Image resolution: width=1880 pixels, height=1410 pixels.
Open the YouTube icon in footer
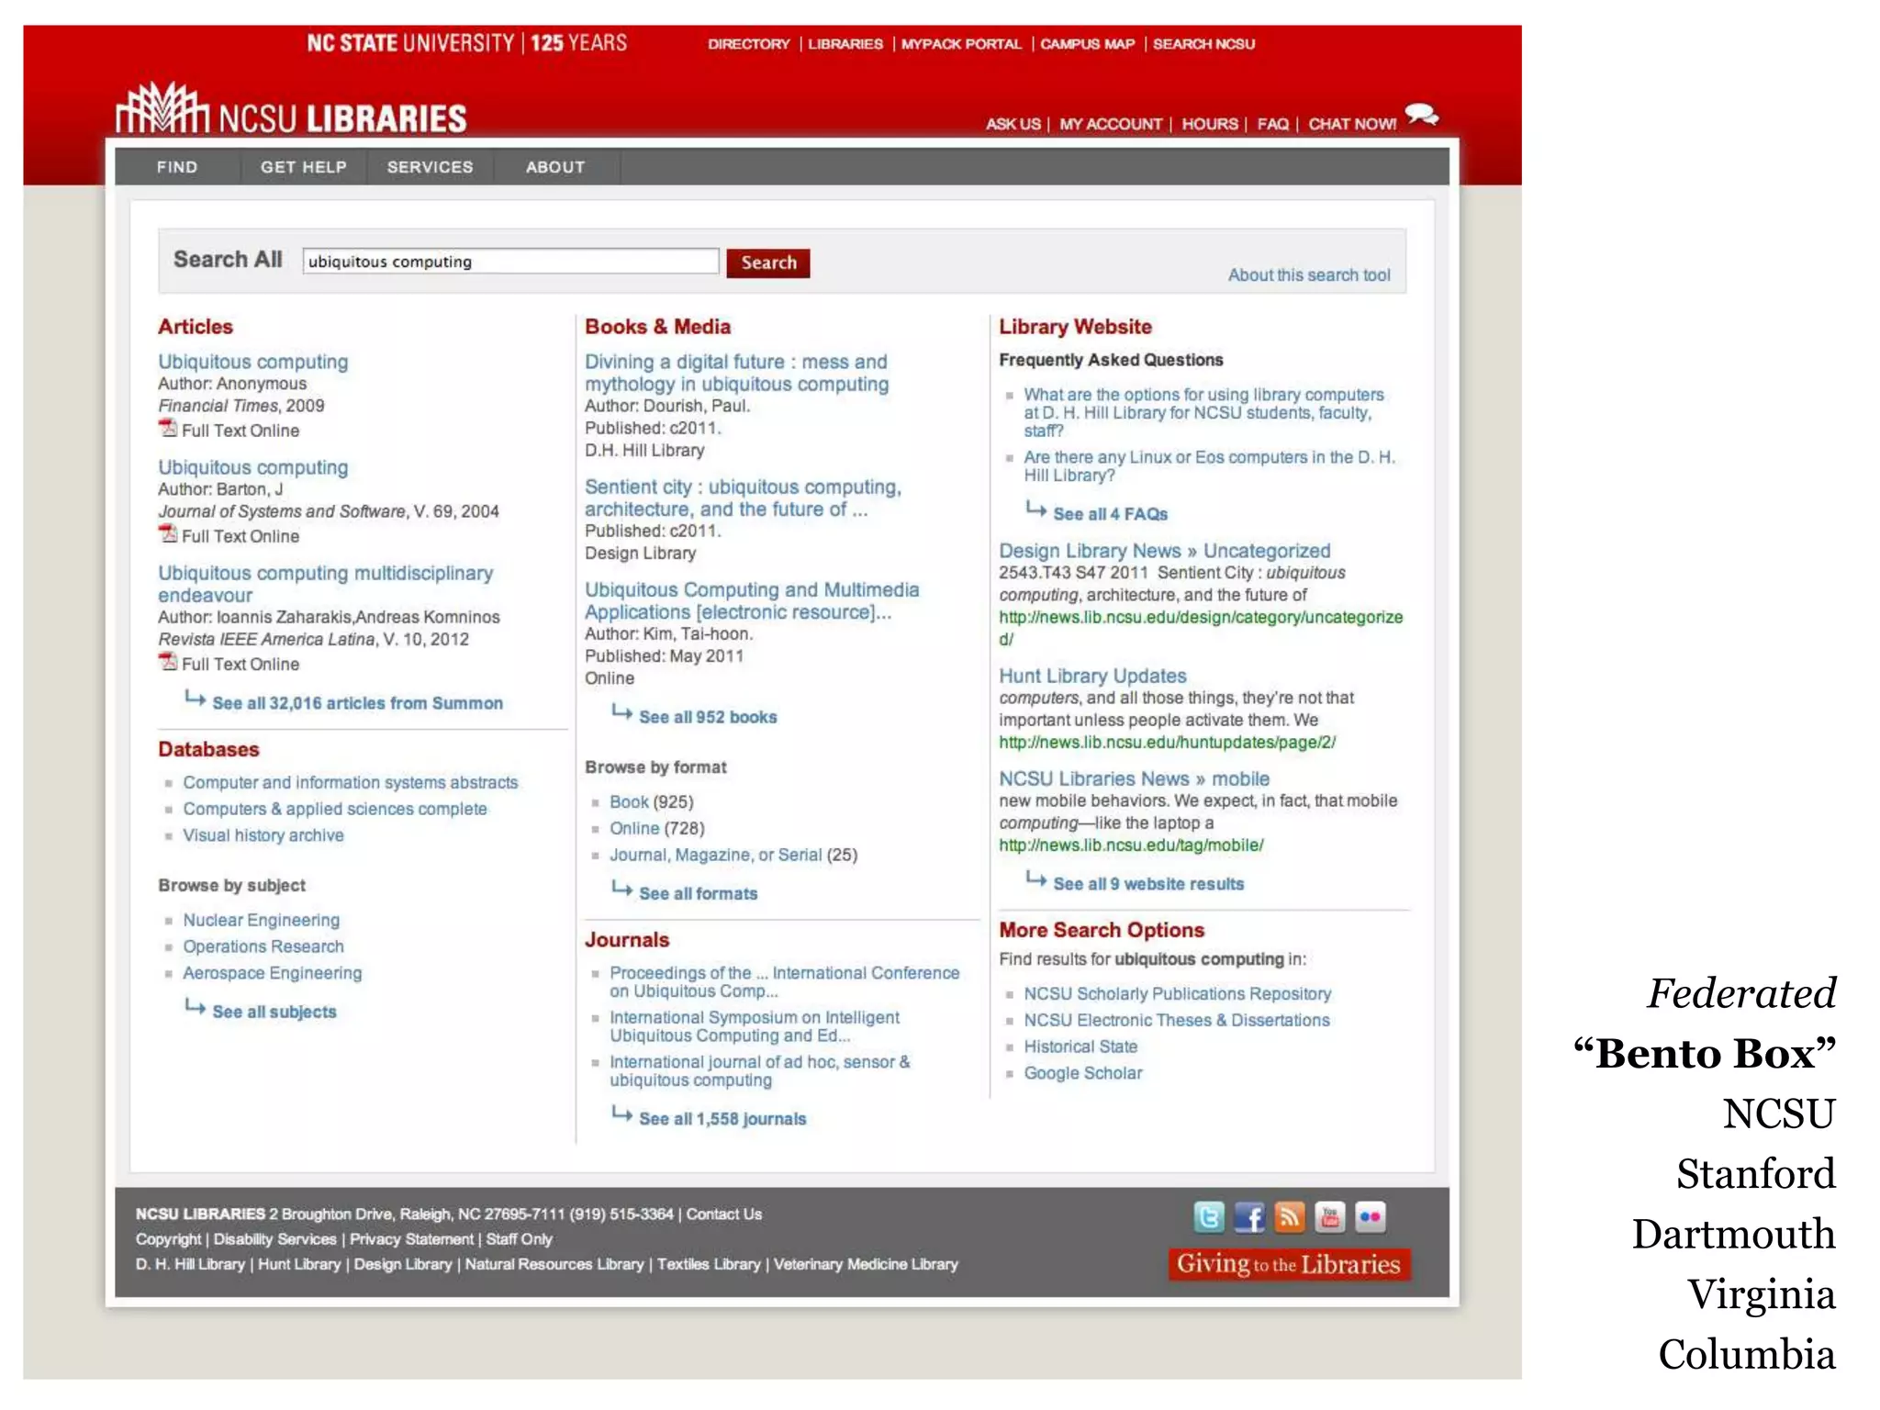[x=1330, y=1217]
